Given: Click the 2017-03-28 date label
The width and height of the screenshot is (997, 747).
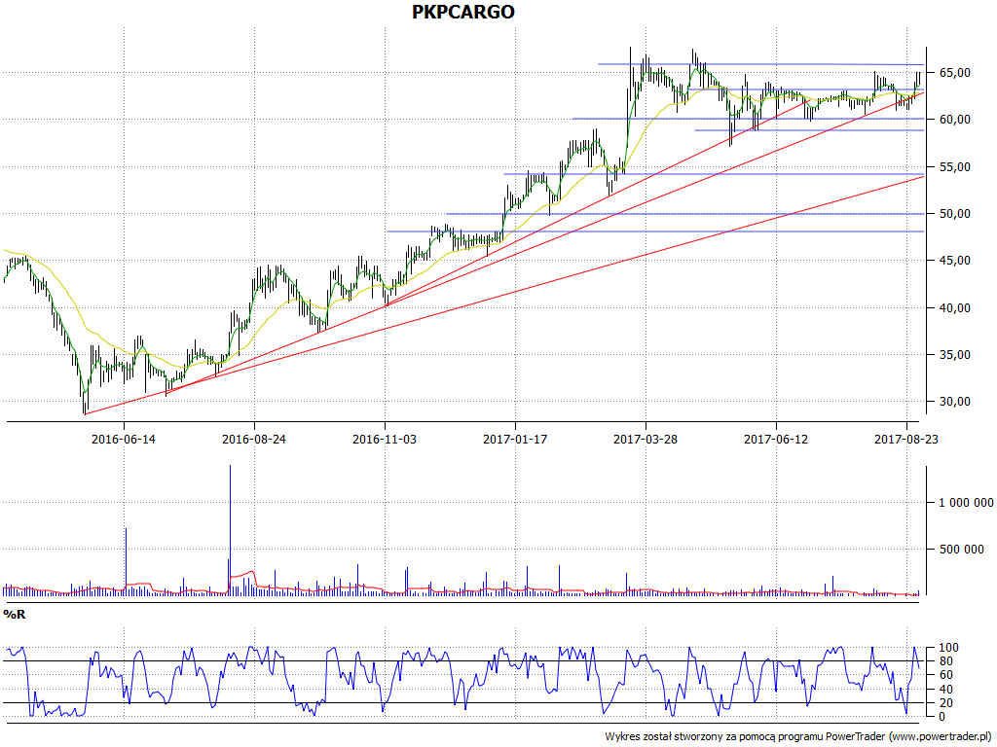Looking at the screenshot, I should [646, 439].
